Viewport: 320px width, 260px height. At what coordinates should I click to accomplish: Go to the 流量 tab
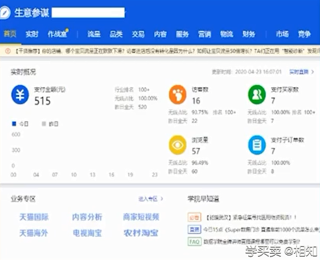94,34
